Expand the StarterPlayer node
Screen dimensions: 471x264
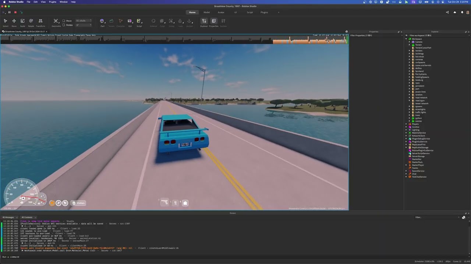(x=406, y=165)
